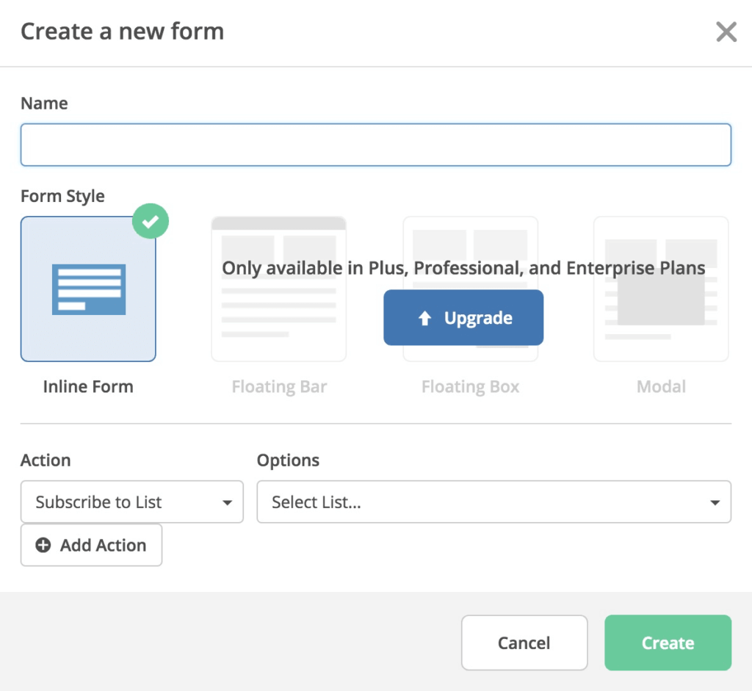Click the up-arrow icon in the Upgrade button

point(424,318)
